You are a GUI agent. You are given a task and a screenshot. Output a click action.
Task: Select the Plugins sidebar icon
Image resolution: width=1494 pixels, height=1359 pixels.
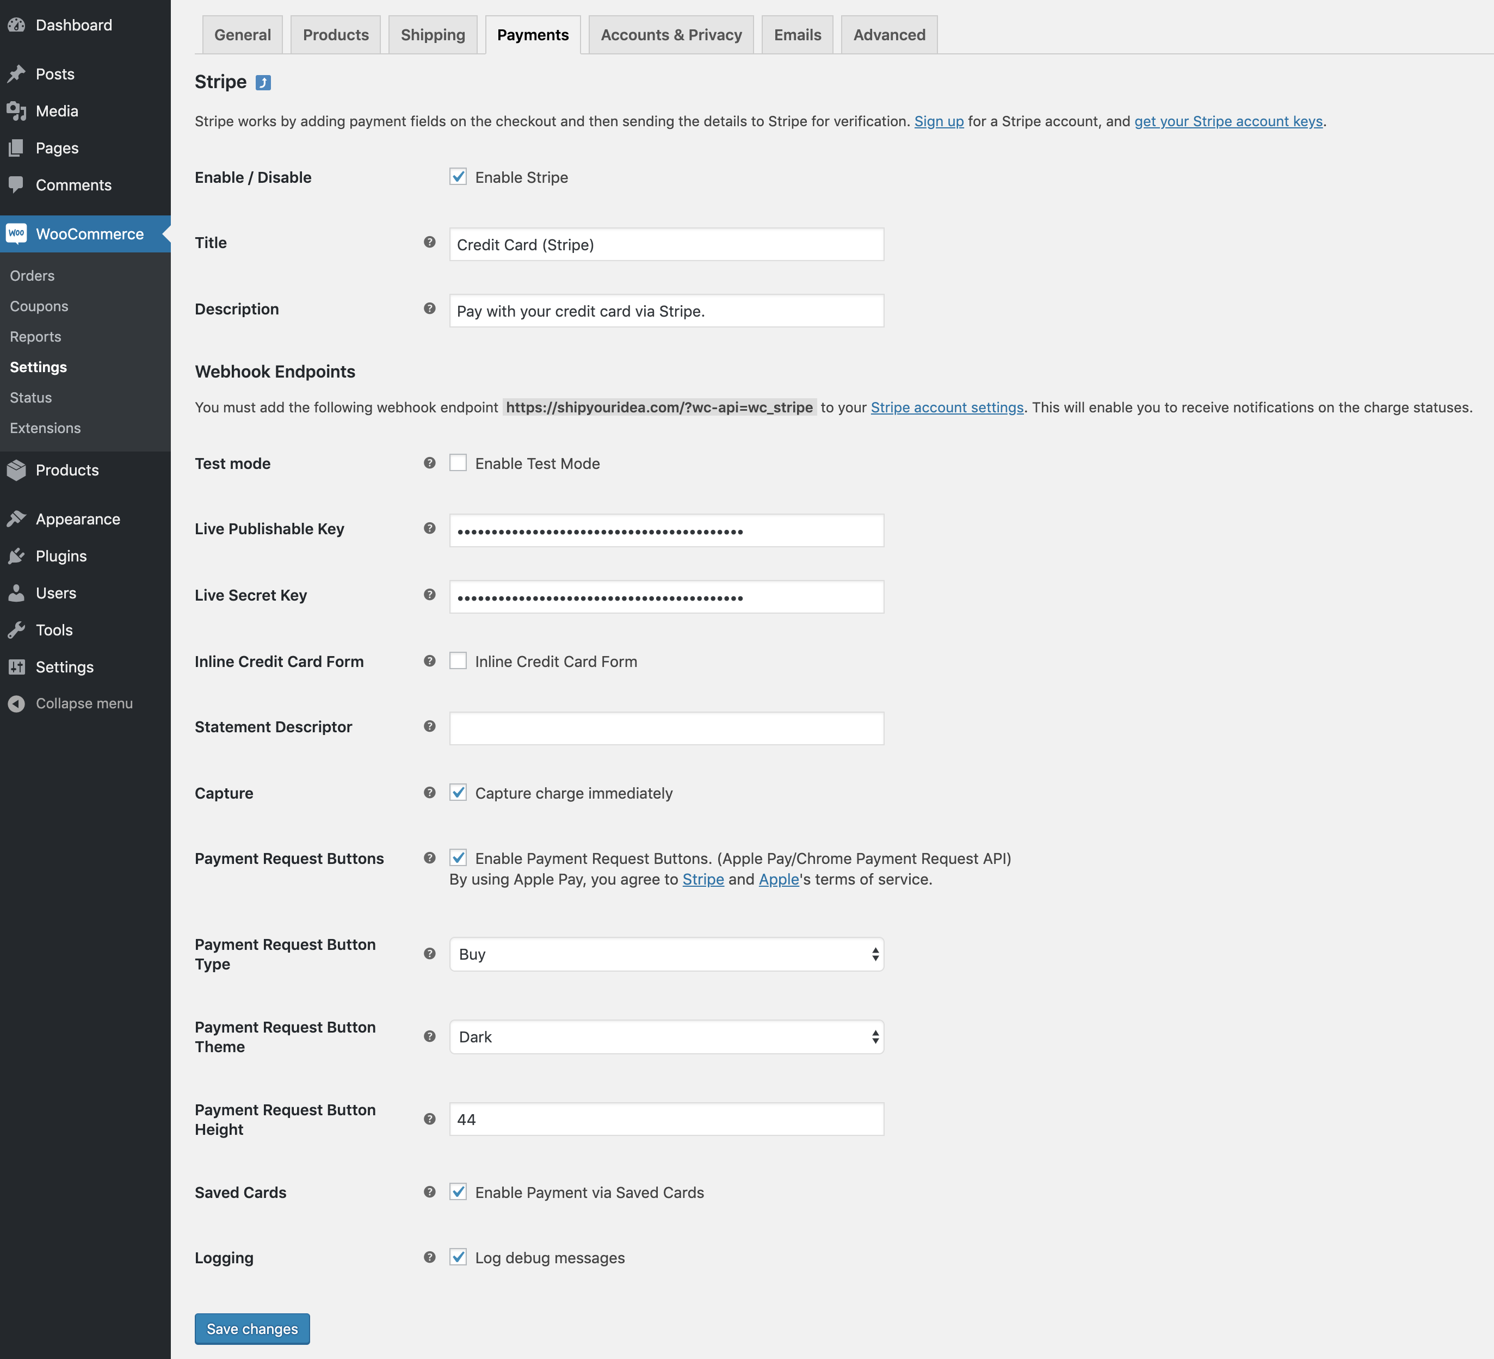(18, 556)
